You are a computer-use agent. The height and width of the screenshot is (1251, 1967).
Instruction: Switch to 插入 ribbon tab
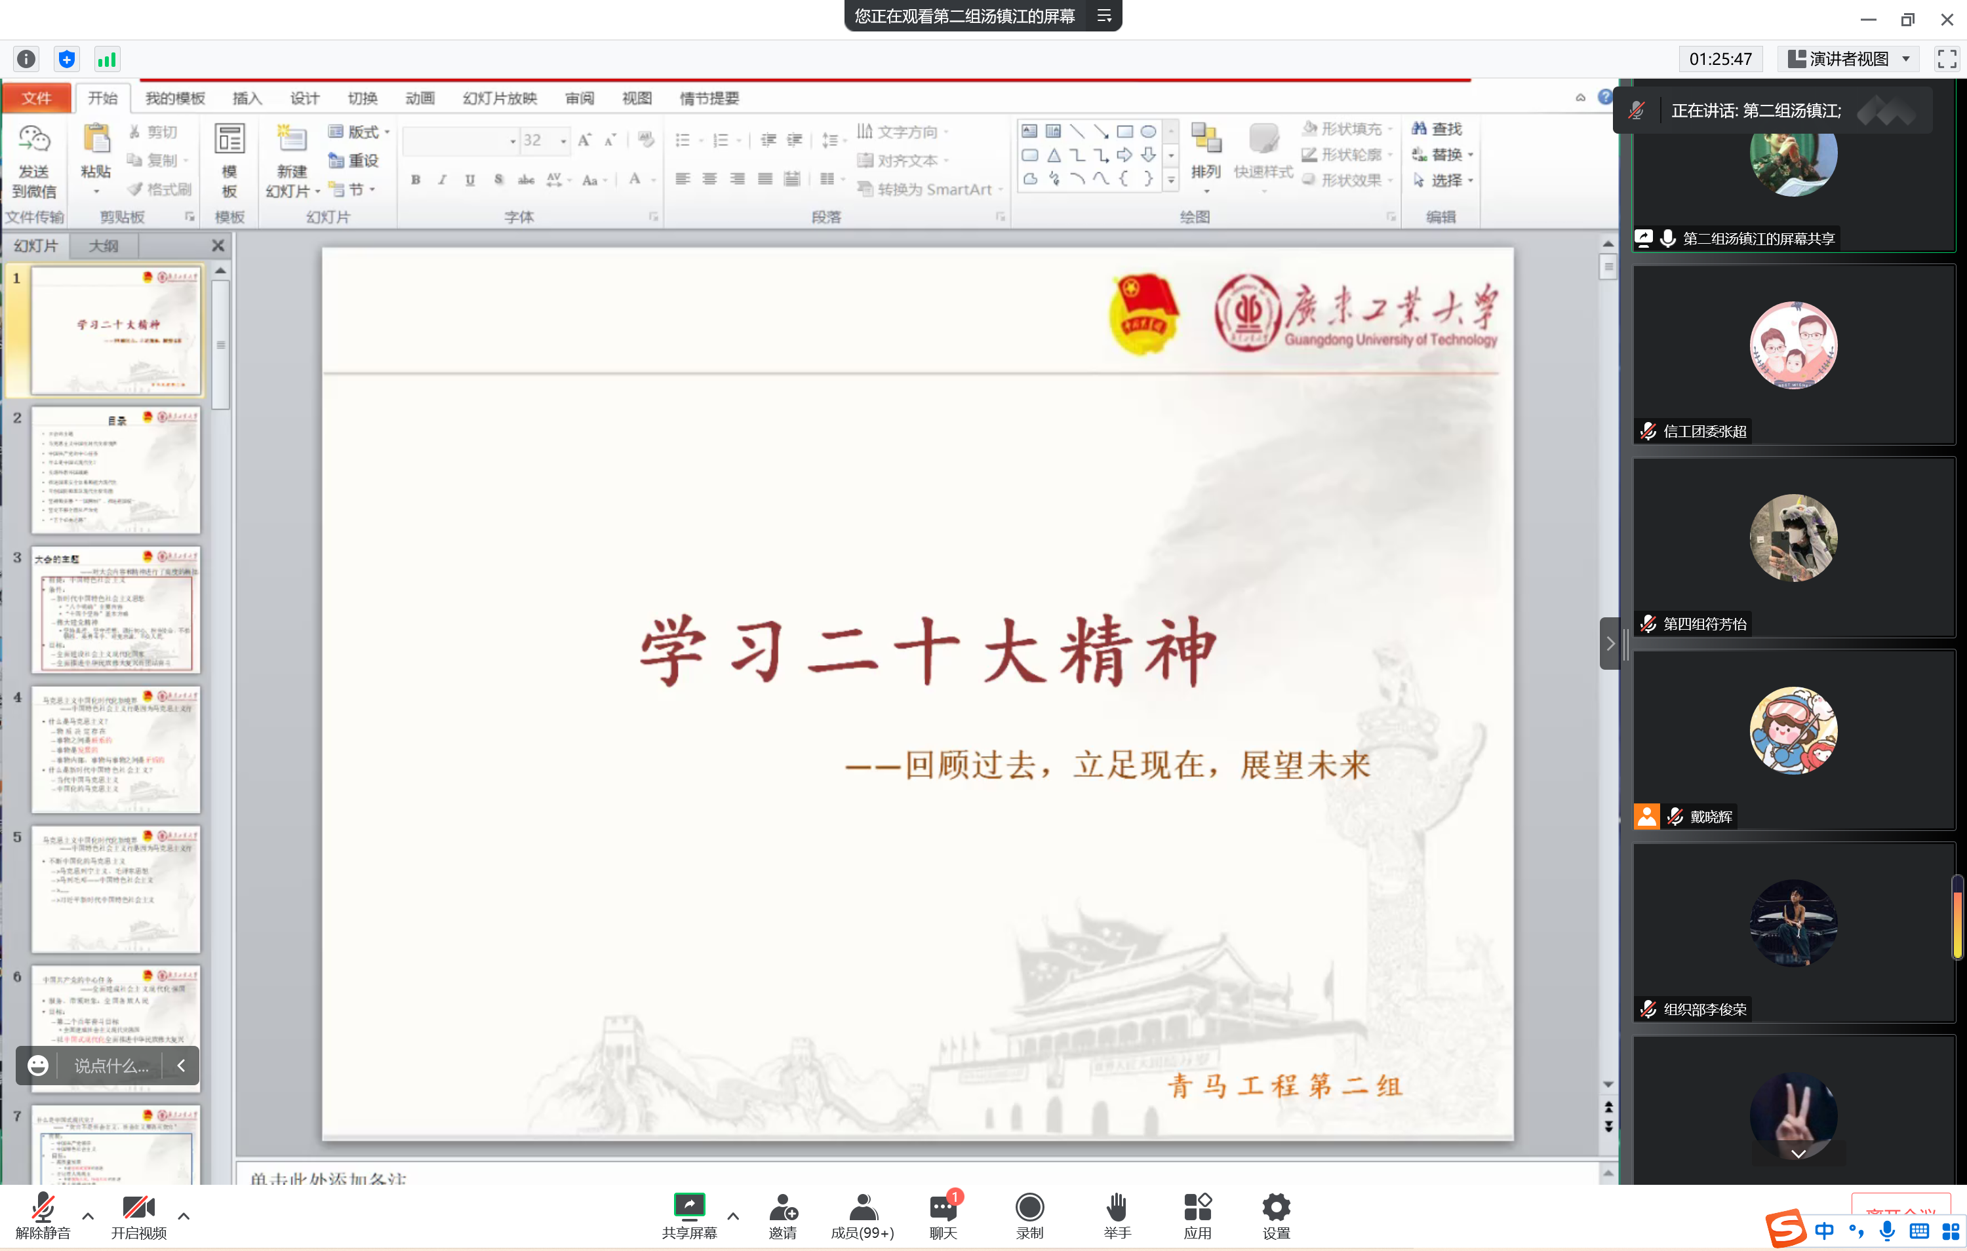(247, 98)
